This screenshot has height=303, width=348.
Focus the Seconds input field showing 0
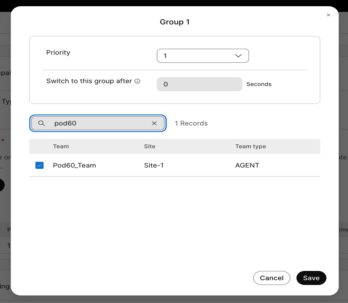(199, 84)
